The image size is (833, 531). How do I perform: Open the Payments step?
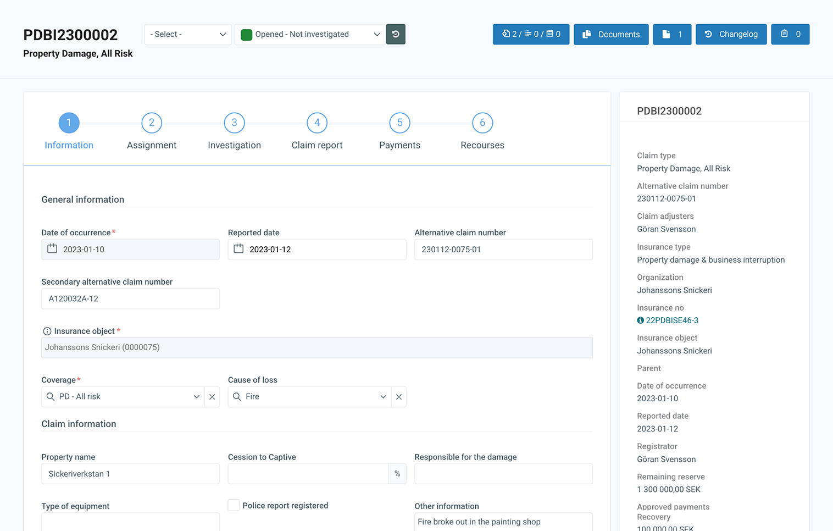coord(399,123)
